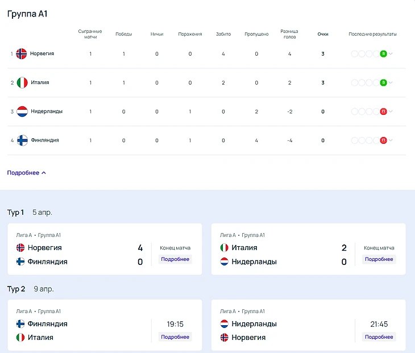Image resolution: width=415 pixels, height=353 pixels.
Task: Click Norway flag icon in standings table
Action: [22, 54]
